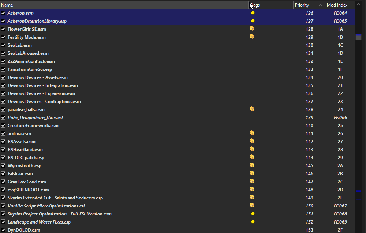The width and height of the screenshot is (366, 233).
Task: Toggle the SexLabAroused.esm checkbox
Action: coord(3,53)
